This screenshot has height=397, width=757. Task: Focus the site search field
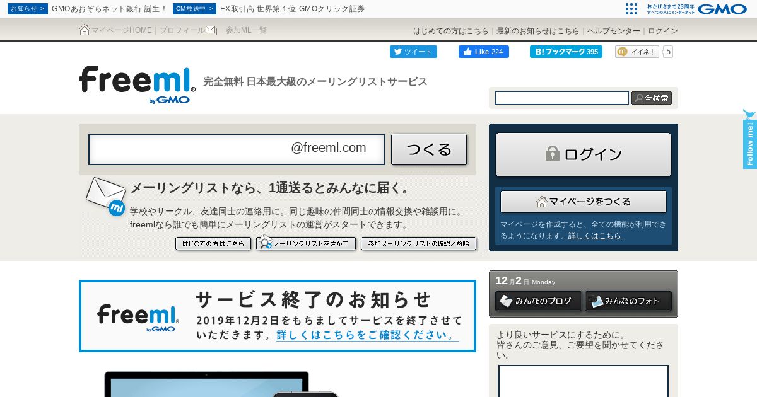point(562,98)
